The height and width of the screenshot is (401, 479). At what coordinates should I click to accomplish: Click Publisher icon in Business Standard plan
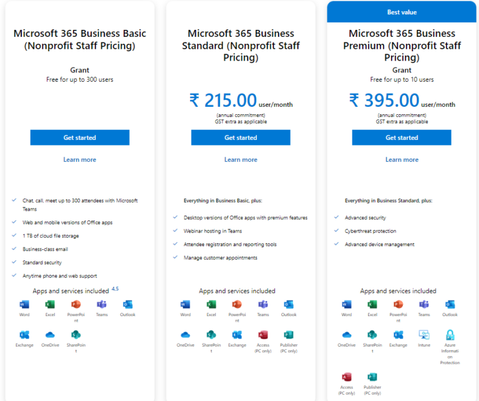(289, 335)
